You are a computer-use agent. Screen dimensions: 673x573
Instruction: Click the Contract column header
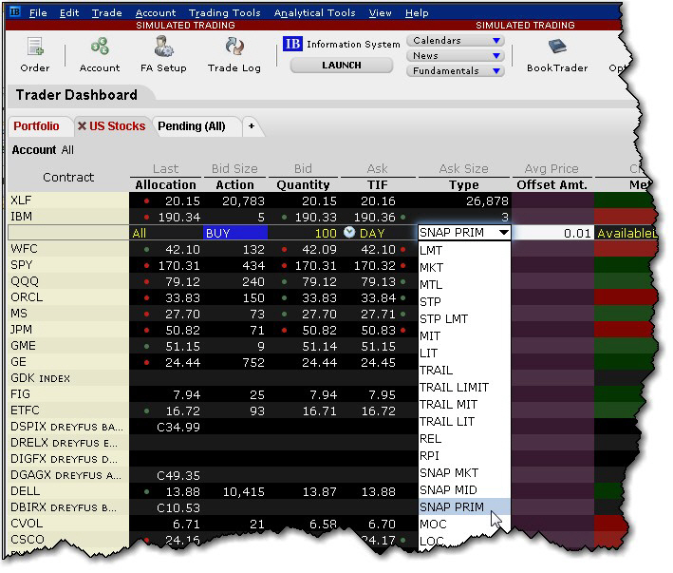[68, 177]
